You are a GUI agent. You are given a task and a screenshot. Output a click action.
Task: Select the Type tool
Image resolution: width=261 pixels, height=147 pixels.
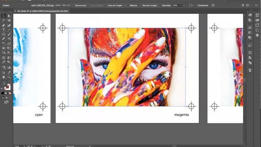pyautogui.click(x=4, y=30)
